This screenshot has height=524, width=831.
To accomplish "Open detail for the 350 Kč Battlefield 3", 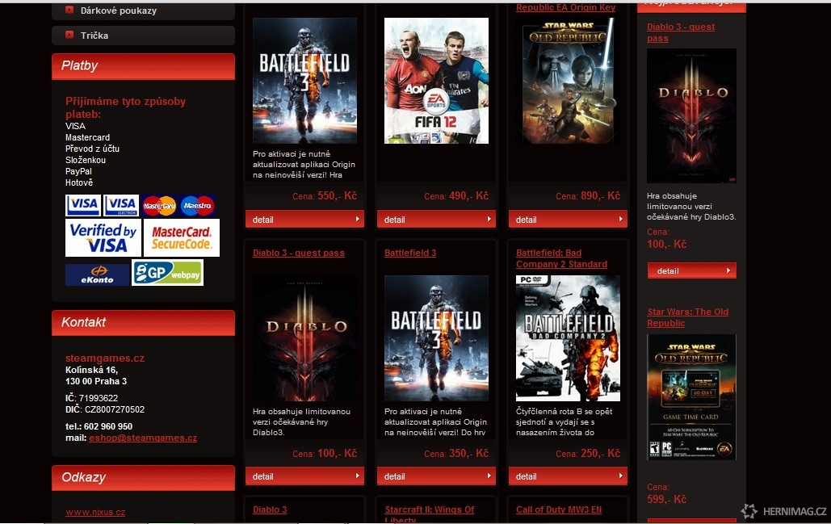I will pos(436,476).
